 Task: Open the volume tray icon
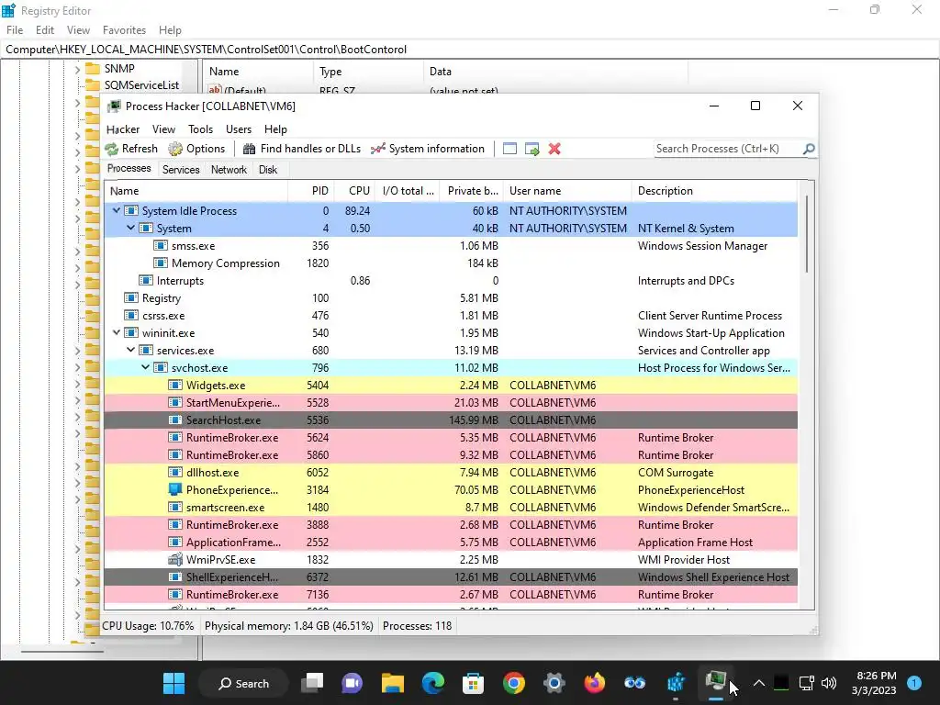pyautogui.click(x=829, y=683)
